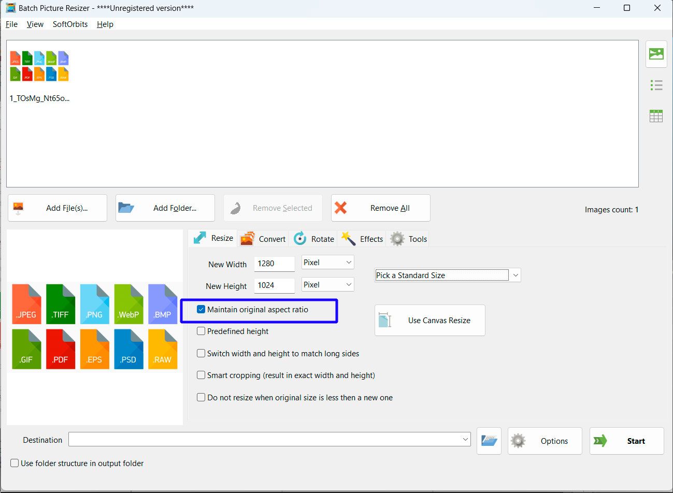
Task: Start the batch resize process
Action: [627, 441]
